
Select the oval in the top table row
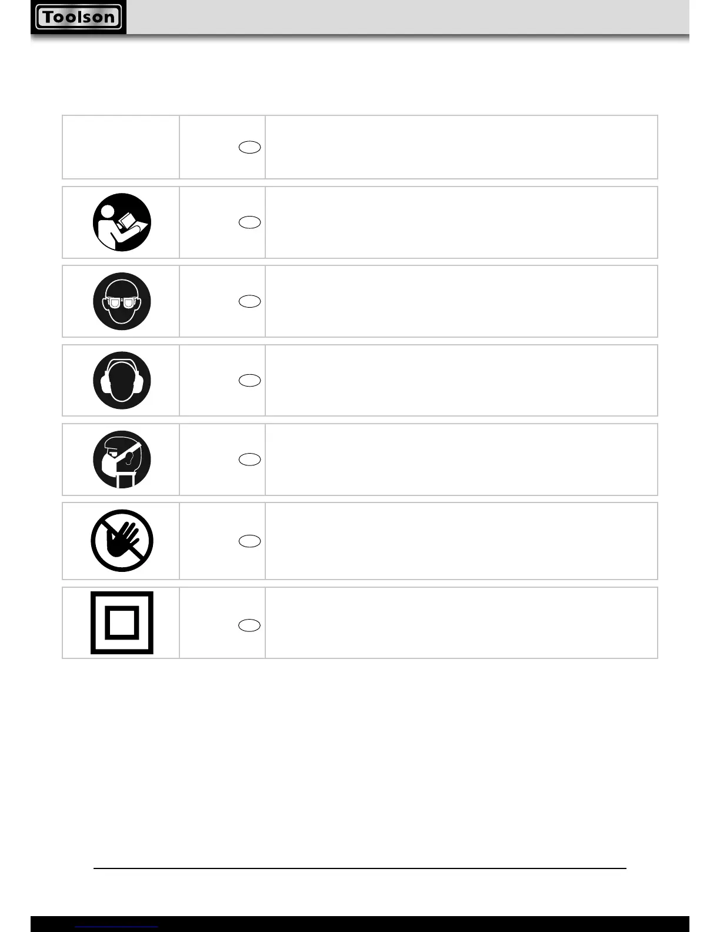pos(250,147)
